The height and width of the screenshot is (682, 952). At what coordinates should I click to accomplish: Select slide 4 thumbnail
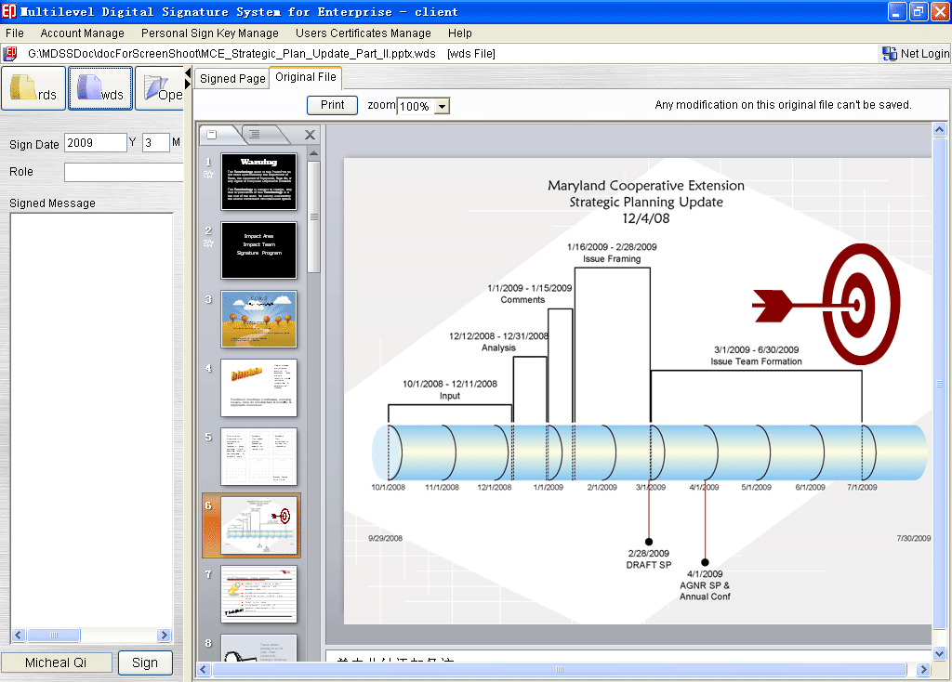(258, 387)
